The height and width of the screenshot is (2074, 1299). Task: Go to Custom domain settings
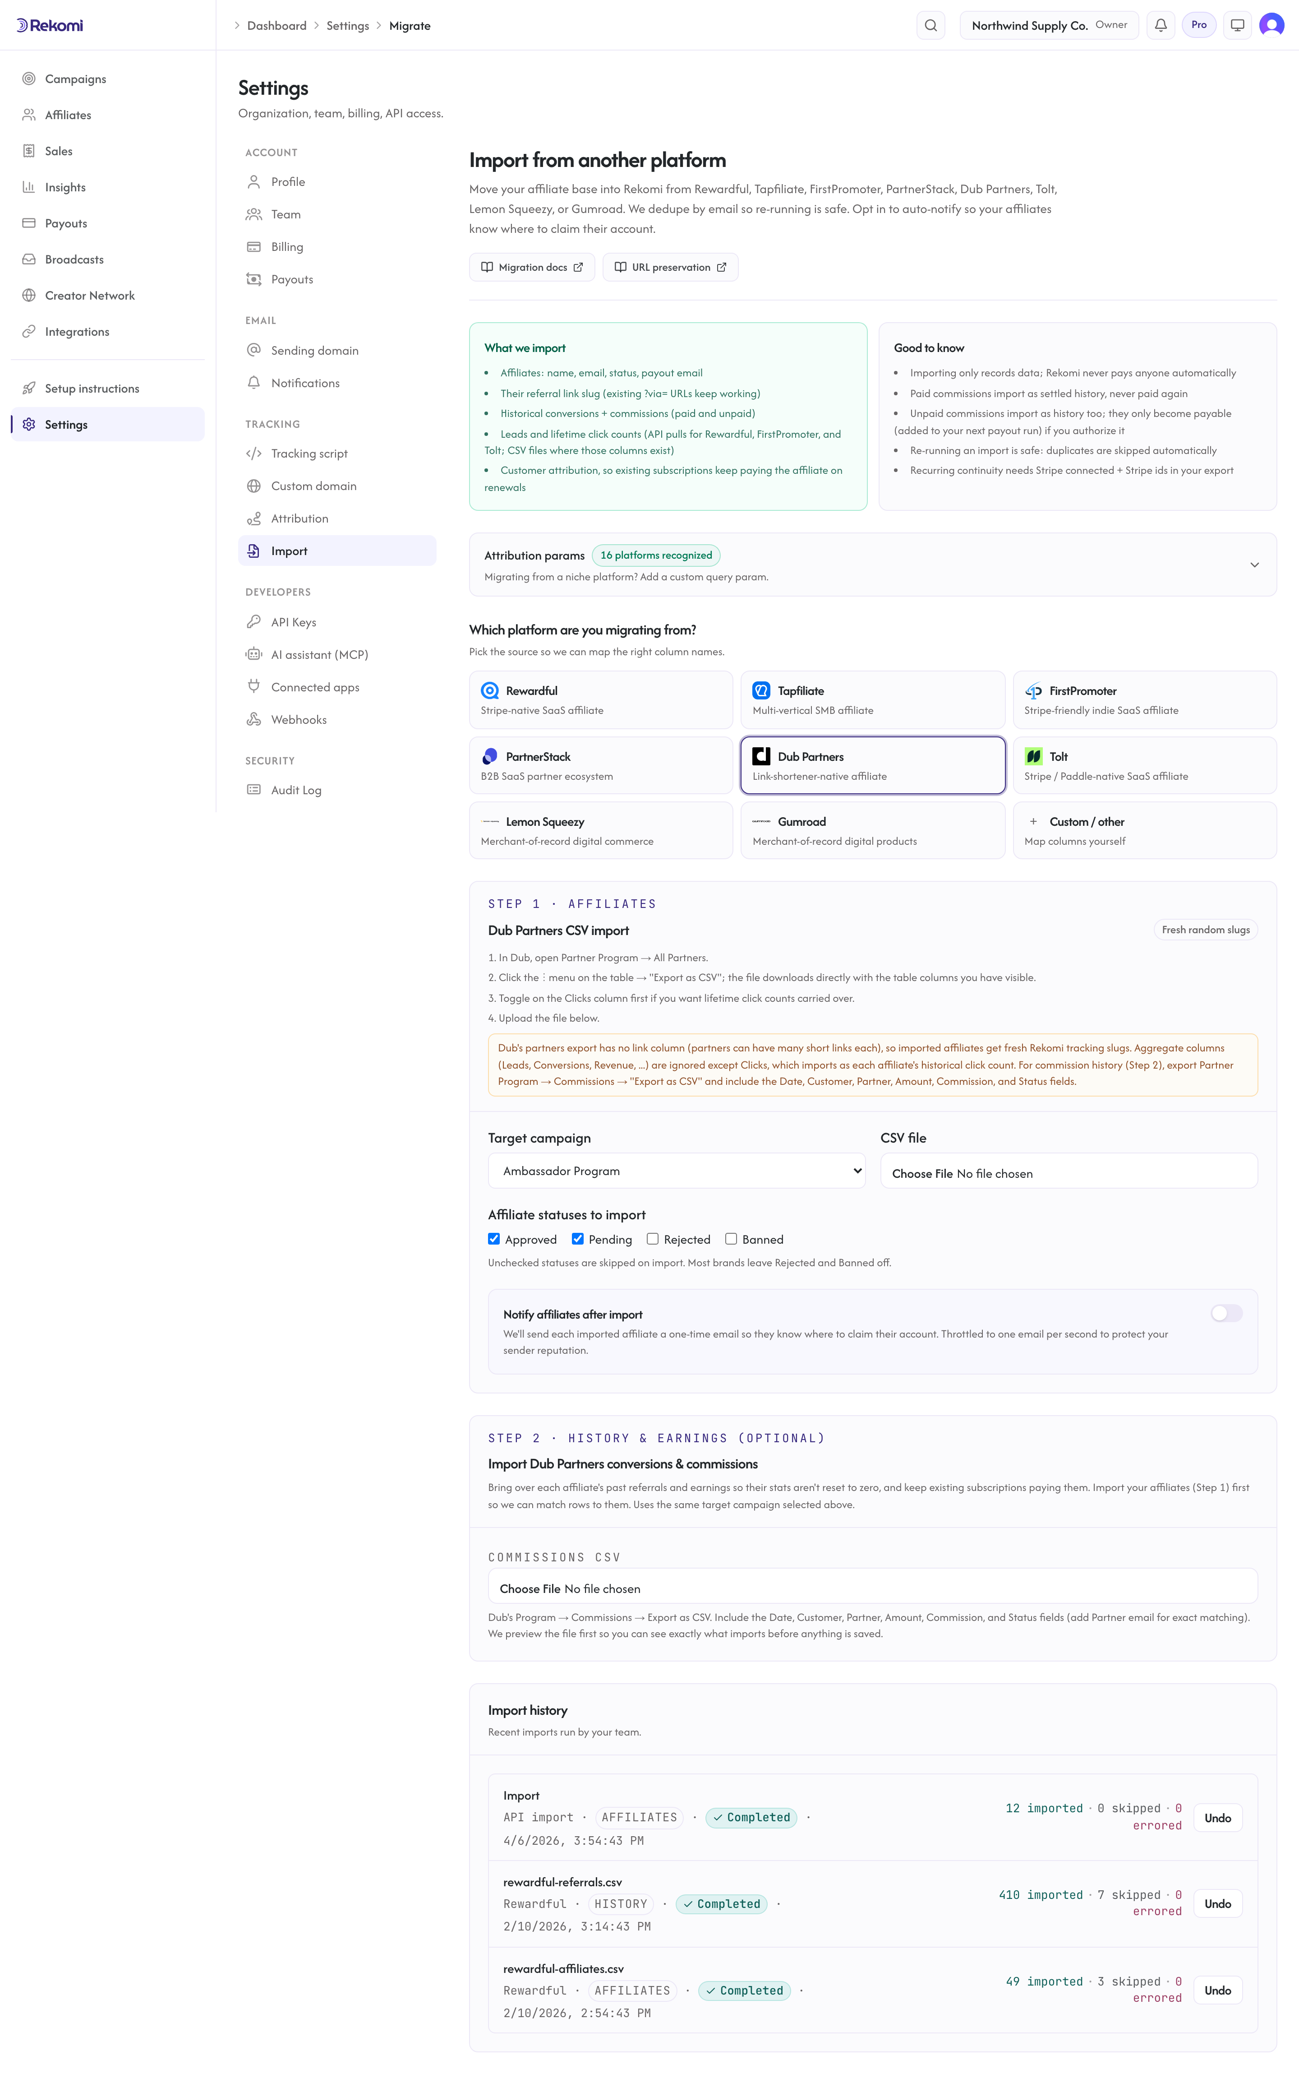tap(337, 486)
